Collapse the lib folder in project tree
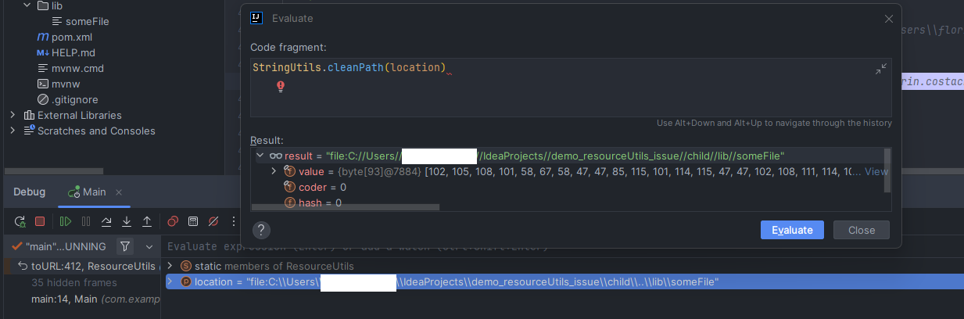This screenshot has width=964, height=319. [27, 5]
